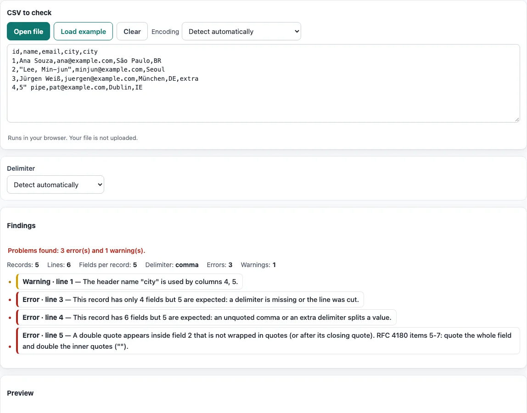Click inside the CSV text area

[263, 84]
